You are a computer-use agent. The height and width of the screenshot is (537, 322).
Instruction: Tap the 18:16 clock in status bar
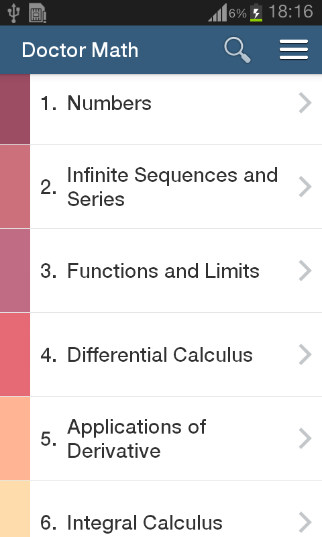coord(291,12)
